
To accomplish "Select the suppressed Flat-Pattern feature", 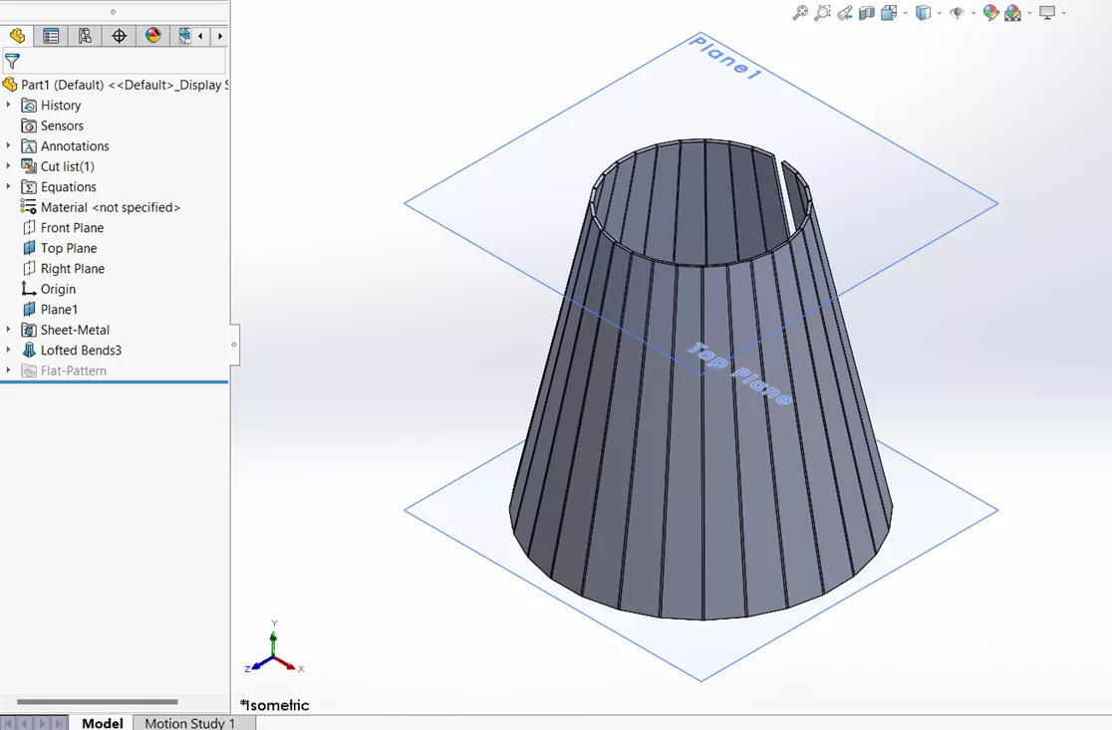I will click(x=73, y=370).
